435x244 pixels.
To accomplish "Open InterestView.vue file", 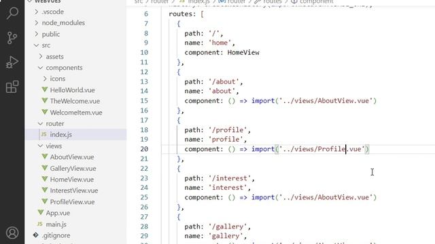I will (74, 190).
